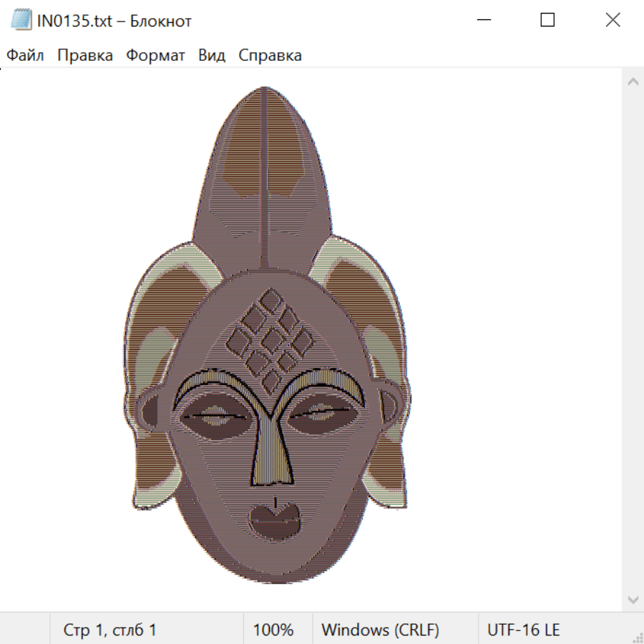This screenshot has height=644, width=644.
Task: Open the Справка help menu
Action: tap(270, 56)
